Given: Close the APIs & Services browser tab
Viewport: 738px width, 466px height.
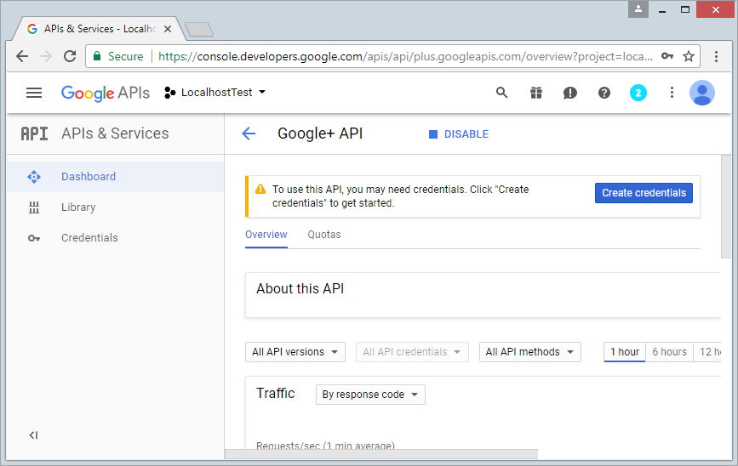Looking at the screenshot, I should [168, 29].
